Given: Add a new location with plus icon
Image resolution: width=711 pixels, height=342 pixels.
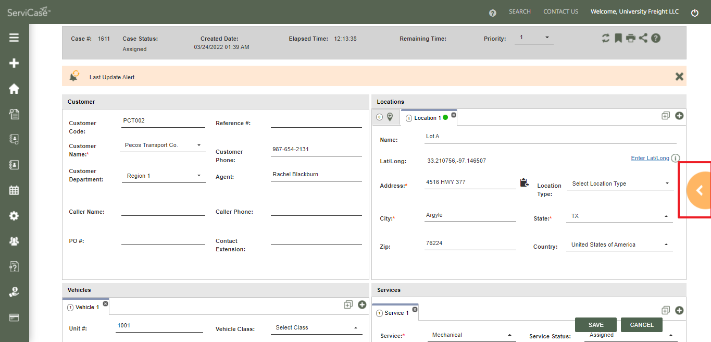Looking at the screenshot, I should (679, 116).
